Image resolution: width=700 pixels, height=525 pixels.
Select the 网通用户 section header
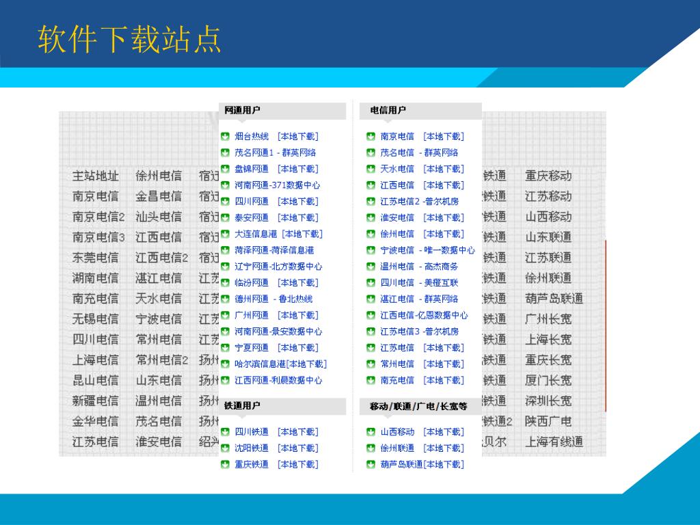282,110
